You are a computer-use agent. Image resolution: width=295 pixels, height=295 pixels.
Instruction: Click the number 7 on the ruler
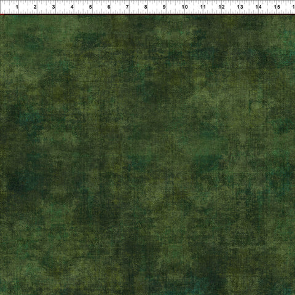127,7
